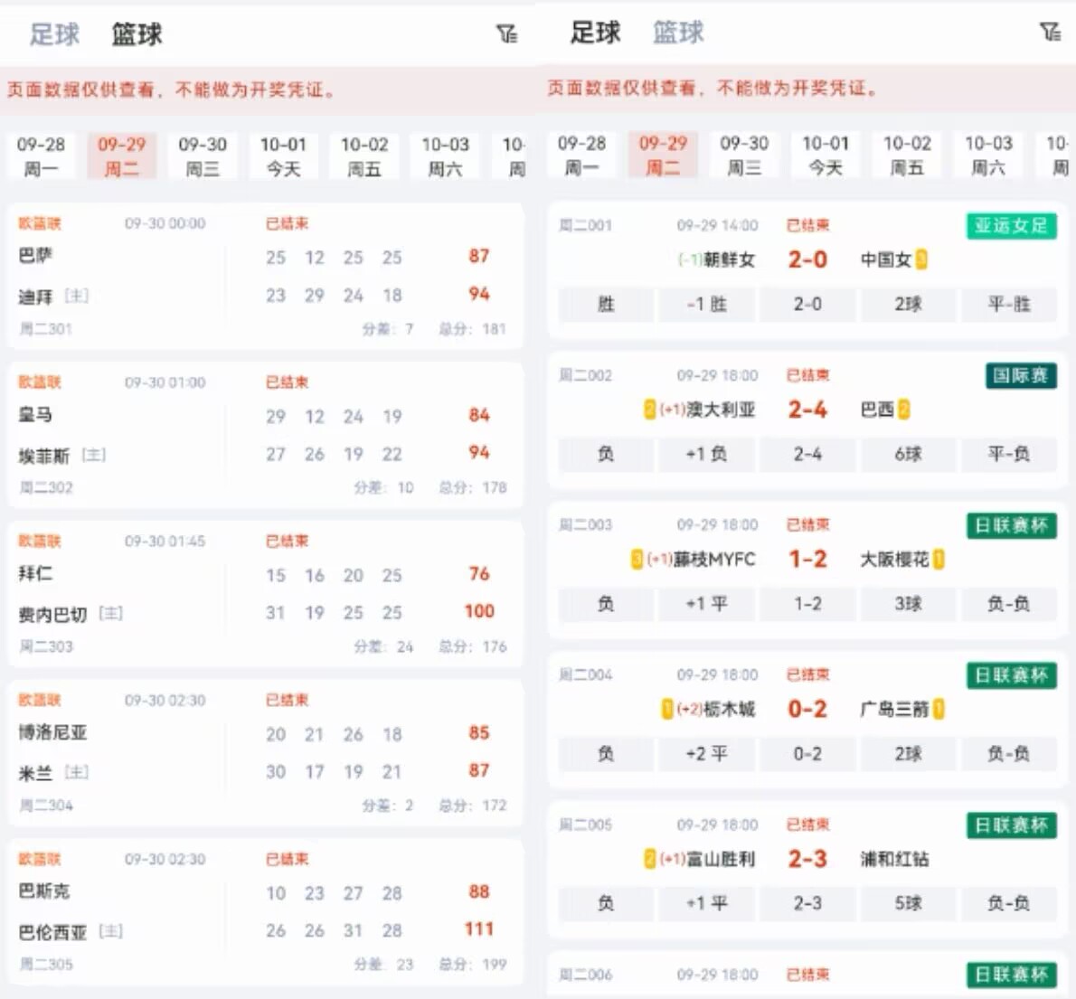Click +1 负 handicap cell for 澳大利亚
The image size is (1076, 999).
pos(707,454)
